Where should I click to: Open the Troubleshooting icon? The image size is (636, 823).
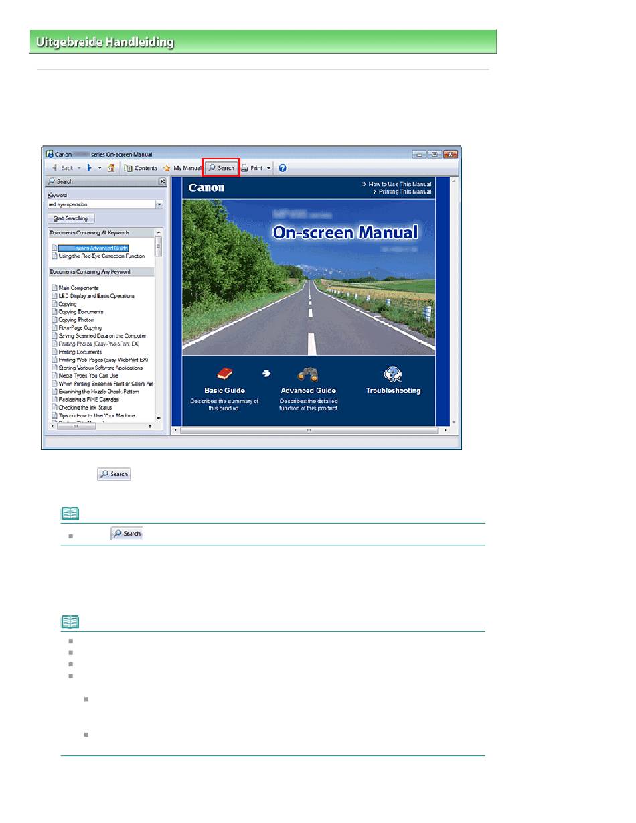click(x=393, y=374)
